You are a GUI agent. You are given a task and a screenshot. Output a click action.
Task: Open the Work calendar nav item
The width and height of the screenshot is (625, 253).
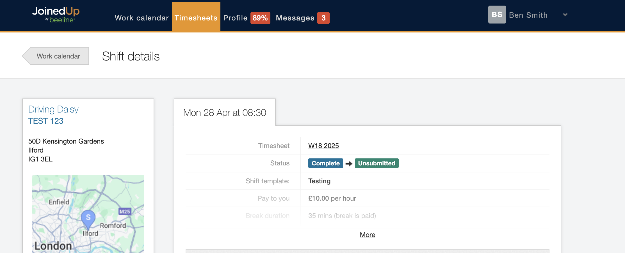click(142, 18)
